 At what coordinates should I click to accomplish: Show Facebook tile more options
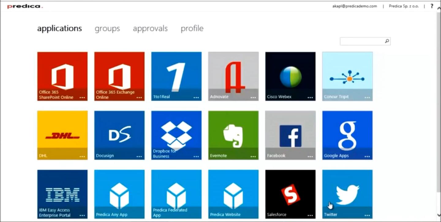(x=310, y=156)
